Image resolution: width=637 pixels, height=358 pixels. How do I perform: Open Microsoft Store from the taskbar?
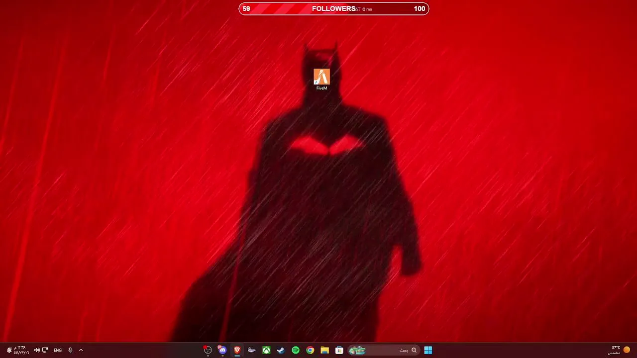339,350
